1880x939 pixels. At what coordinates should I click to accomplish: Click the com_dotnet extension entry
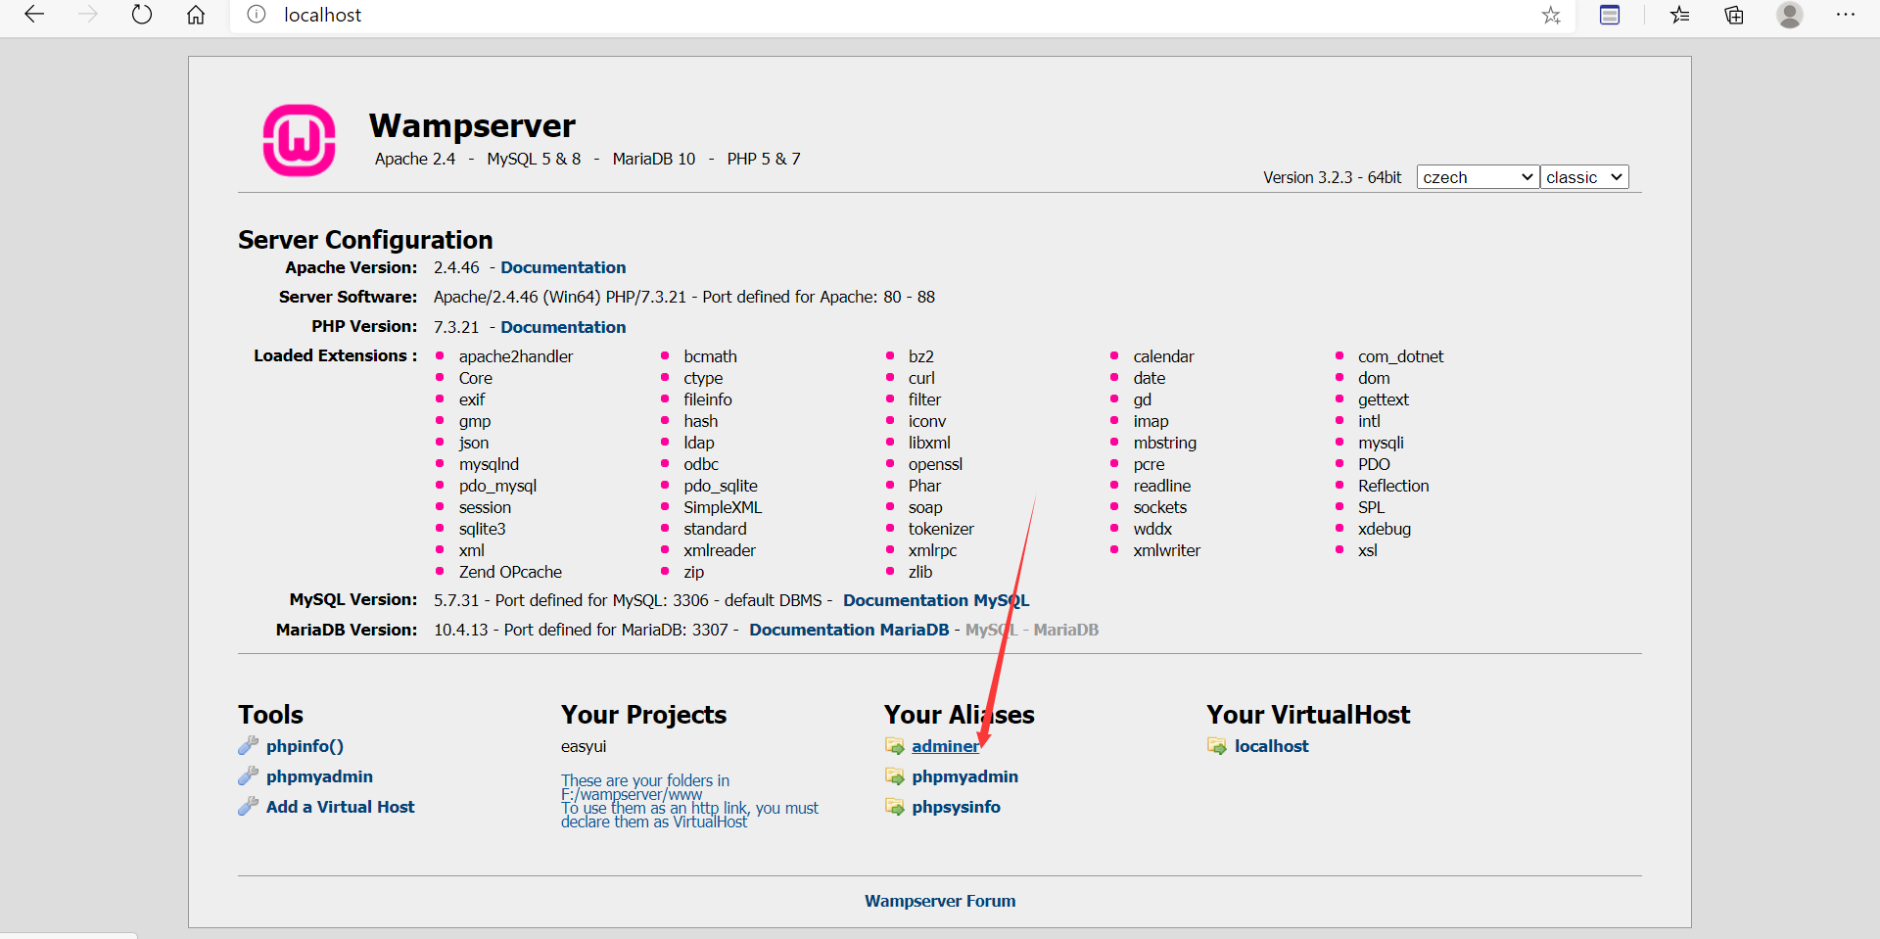(1400, 356)
